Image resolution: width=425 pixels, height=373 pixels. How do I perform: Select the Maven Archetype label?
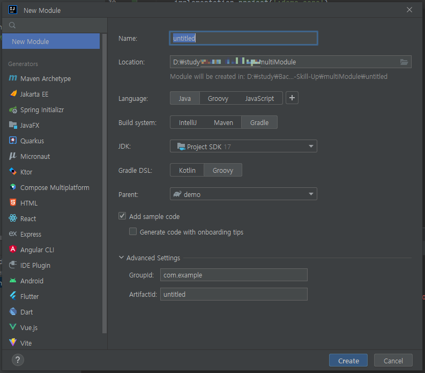(46, 79)
